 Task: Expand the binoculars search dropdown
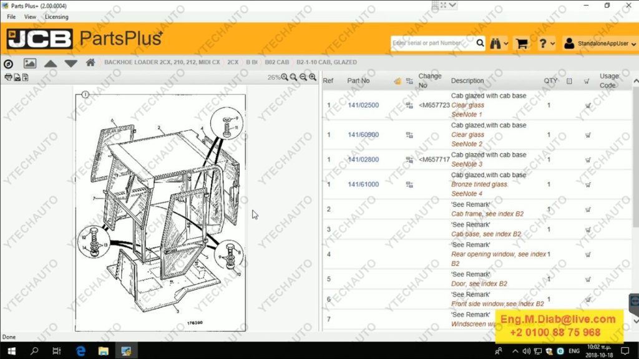point(499,43)
